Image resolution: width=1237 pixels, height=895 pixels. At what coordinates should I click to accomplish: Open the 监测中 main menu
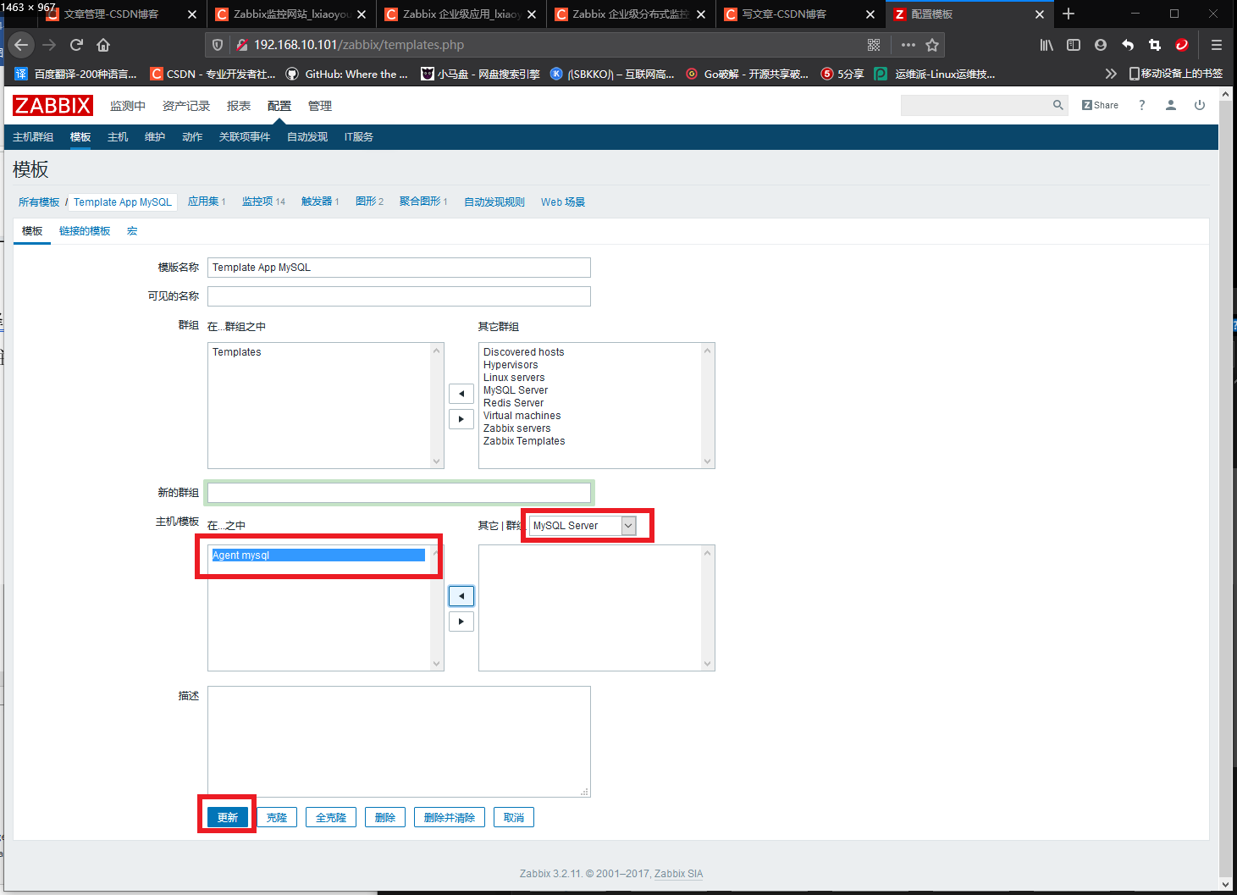(128, 106)
